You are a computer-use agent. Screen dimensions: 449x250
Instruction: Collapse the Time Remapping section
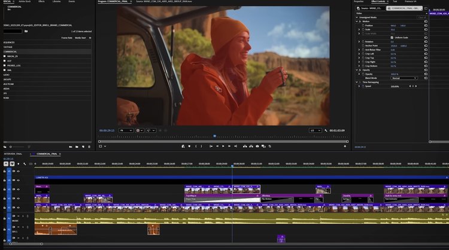click(357, 82)
